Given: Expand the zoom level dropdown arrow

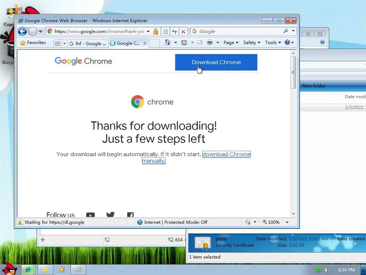Looking at the screenshot, I should (x=287, y=222).
